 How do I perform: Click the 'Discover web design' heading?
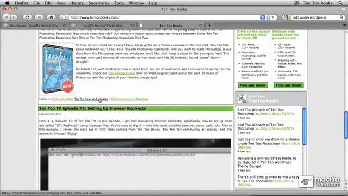pyautogui.click(x=285, y=35)
